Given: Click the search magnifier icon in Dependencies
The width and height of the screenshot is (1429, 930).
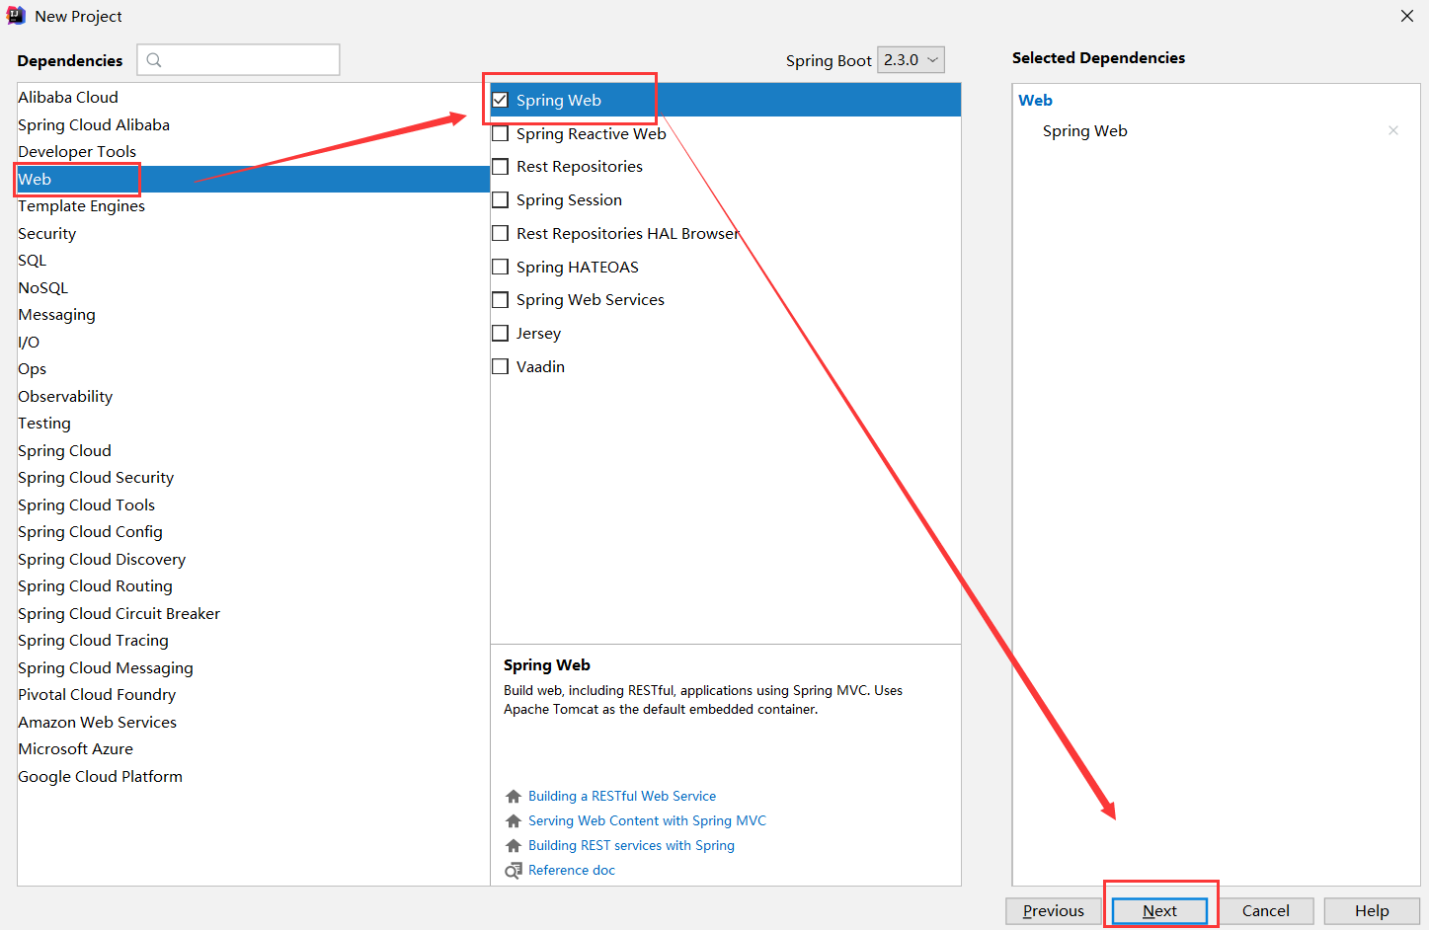Looking at the screenshot, I should click(154, 60).
